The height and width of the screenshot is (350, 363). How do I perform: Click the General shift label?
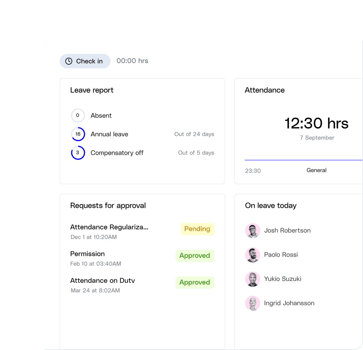(x=317, y=170)
